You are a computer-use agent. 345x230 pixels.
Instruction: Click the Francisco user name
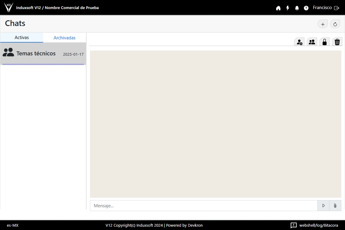tap(322, 8)
